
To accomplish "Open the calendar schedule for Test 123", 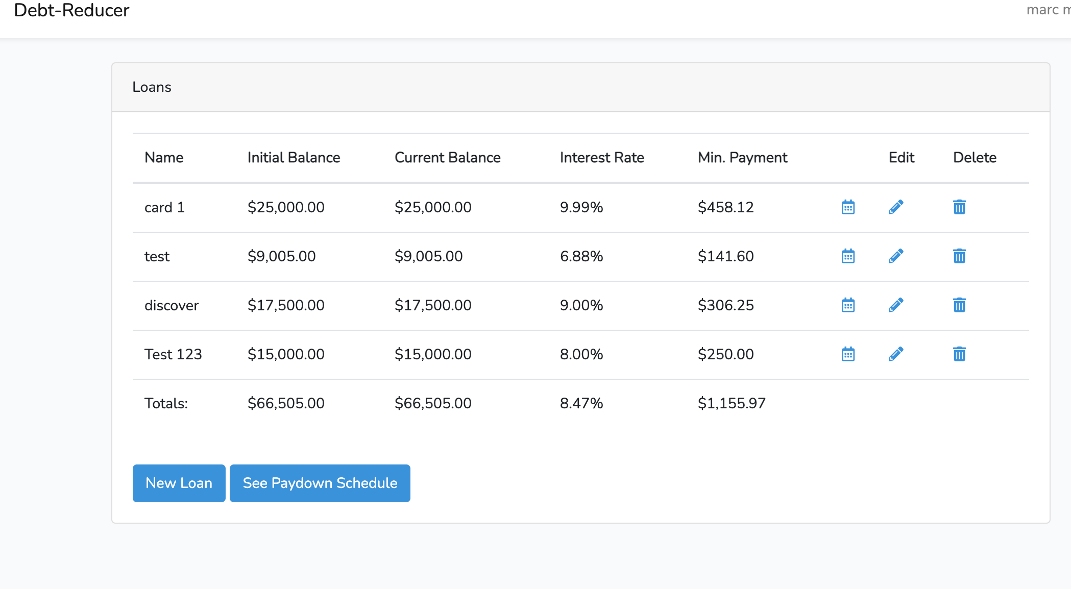I will (848, 354).
